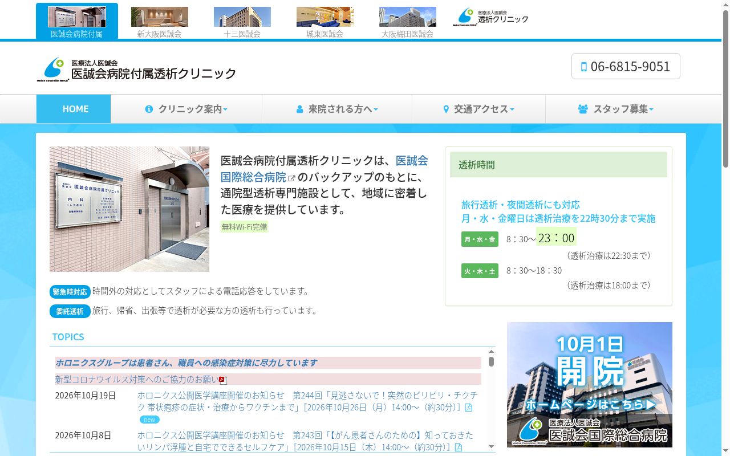The height and width of the screenshot is (456, 730).
Task: Switch to the 城東医誠会 clinic tab
Action: (x=325, y=22)
